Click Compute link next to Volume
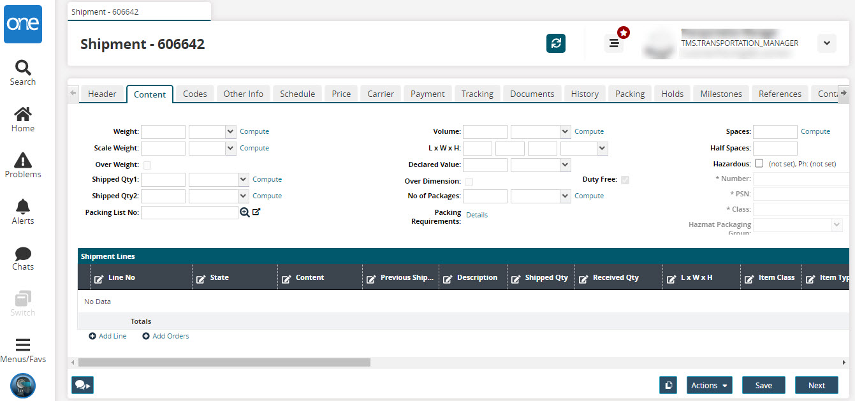This screenshot has height=401, width=855. (x=589, y=131)
